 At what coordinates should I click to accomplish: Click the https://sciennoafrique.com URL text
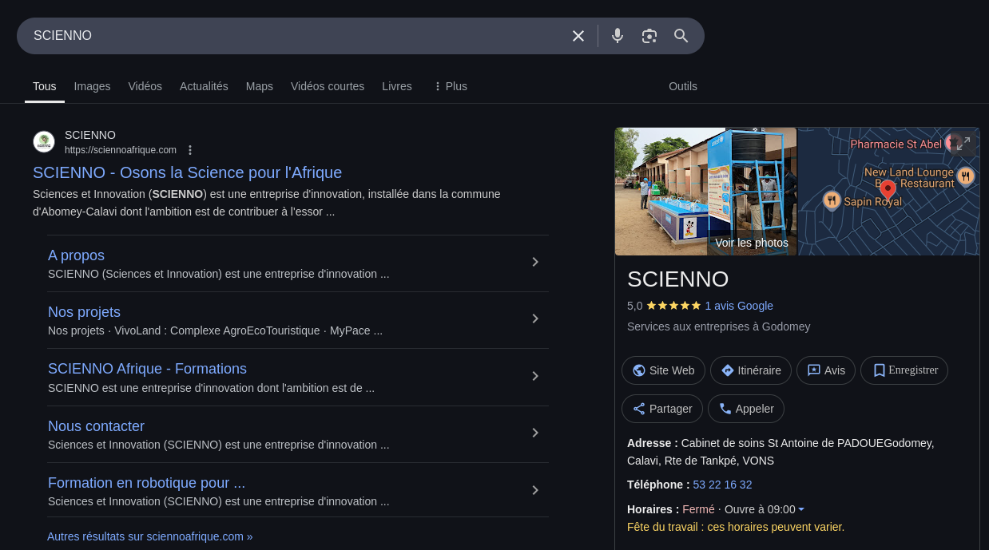pos(121,150)
